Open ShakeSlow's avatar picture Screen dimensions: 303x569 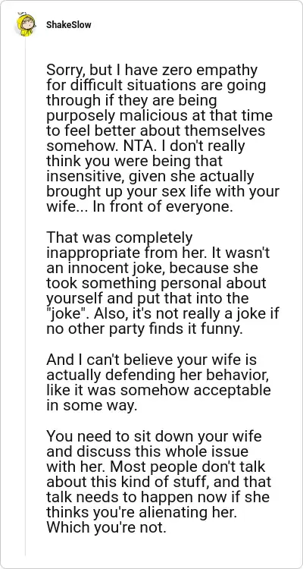(25, 24)
